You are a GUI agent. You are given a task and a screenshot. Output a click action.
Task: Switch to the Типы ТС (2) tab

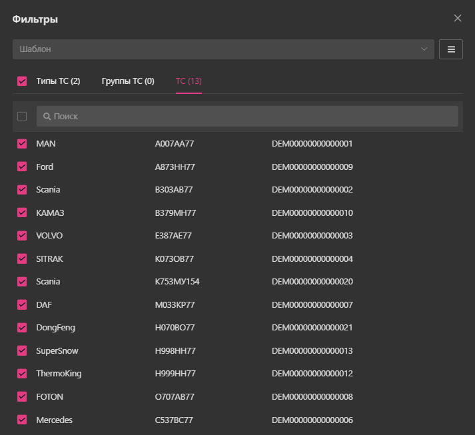click(58, 81)
